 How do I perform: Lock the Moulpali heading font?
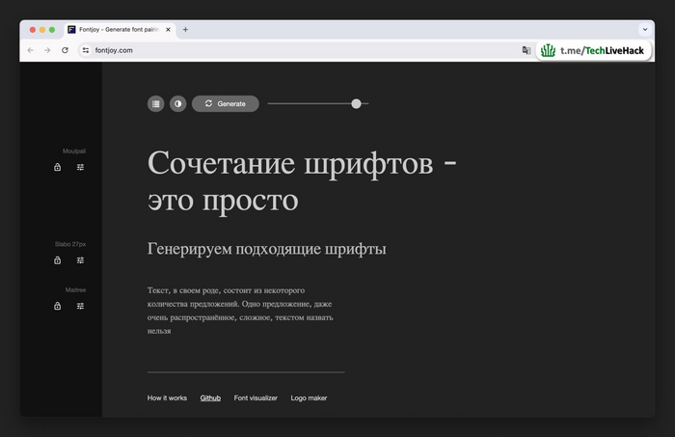point(57,167)
